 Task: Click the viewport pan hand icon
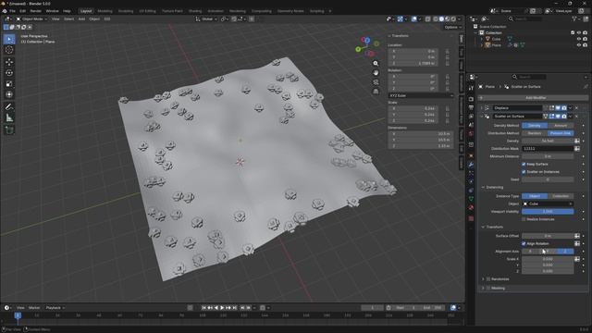[376, 72]
